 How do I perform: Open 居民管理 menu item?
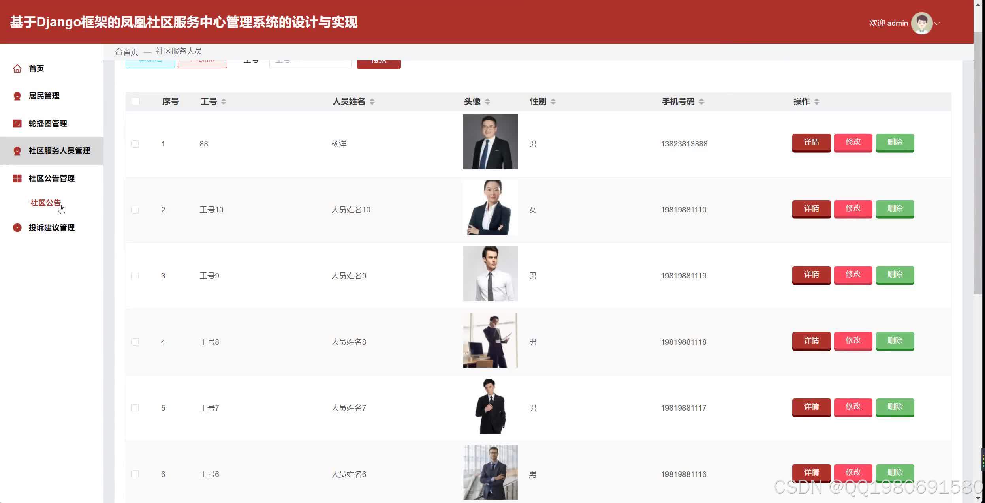pos(44,96)
